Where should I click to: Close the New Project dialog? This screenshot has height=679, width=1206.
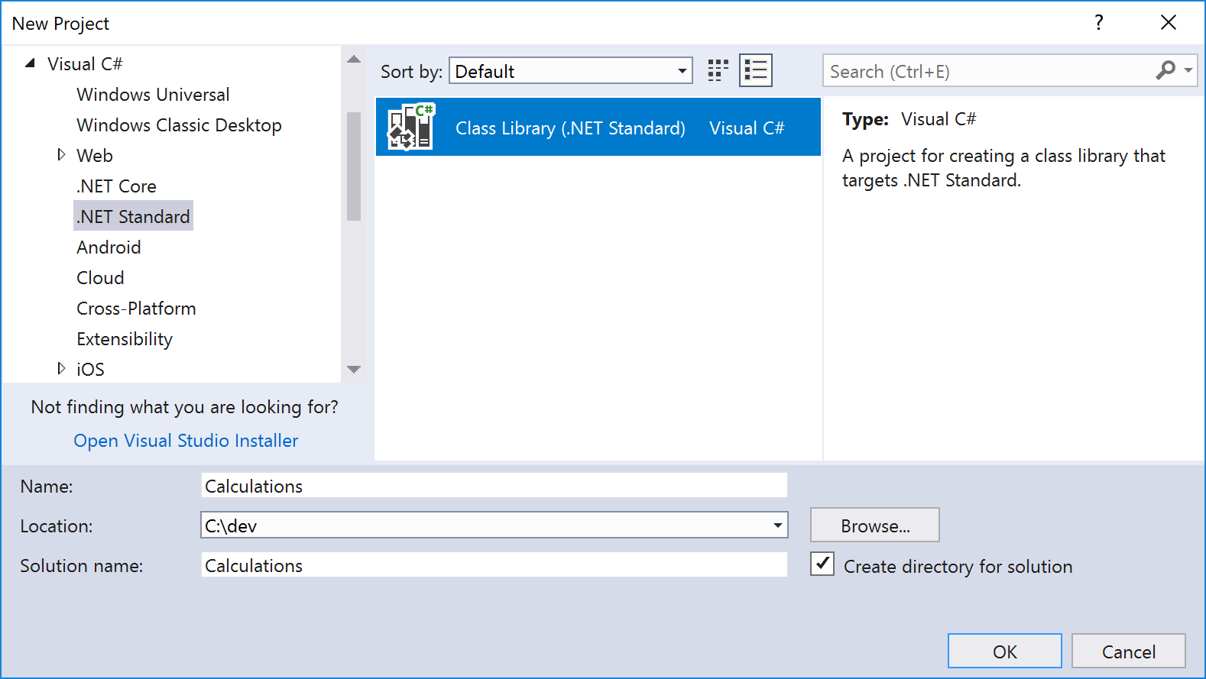click(1169, 23)
